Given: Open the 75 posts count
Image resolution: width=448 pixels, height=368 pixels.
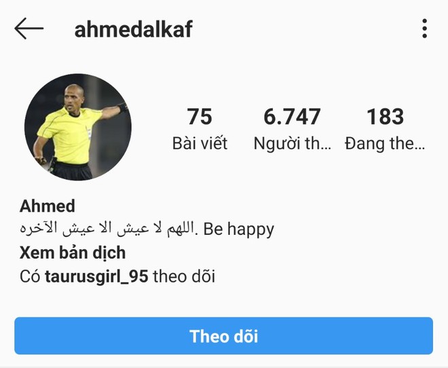Looking at the screenshot, I should (200, 117).
